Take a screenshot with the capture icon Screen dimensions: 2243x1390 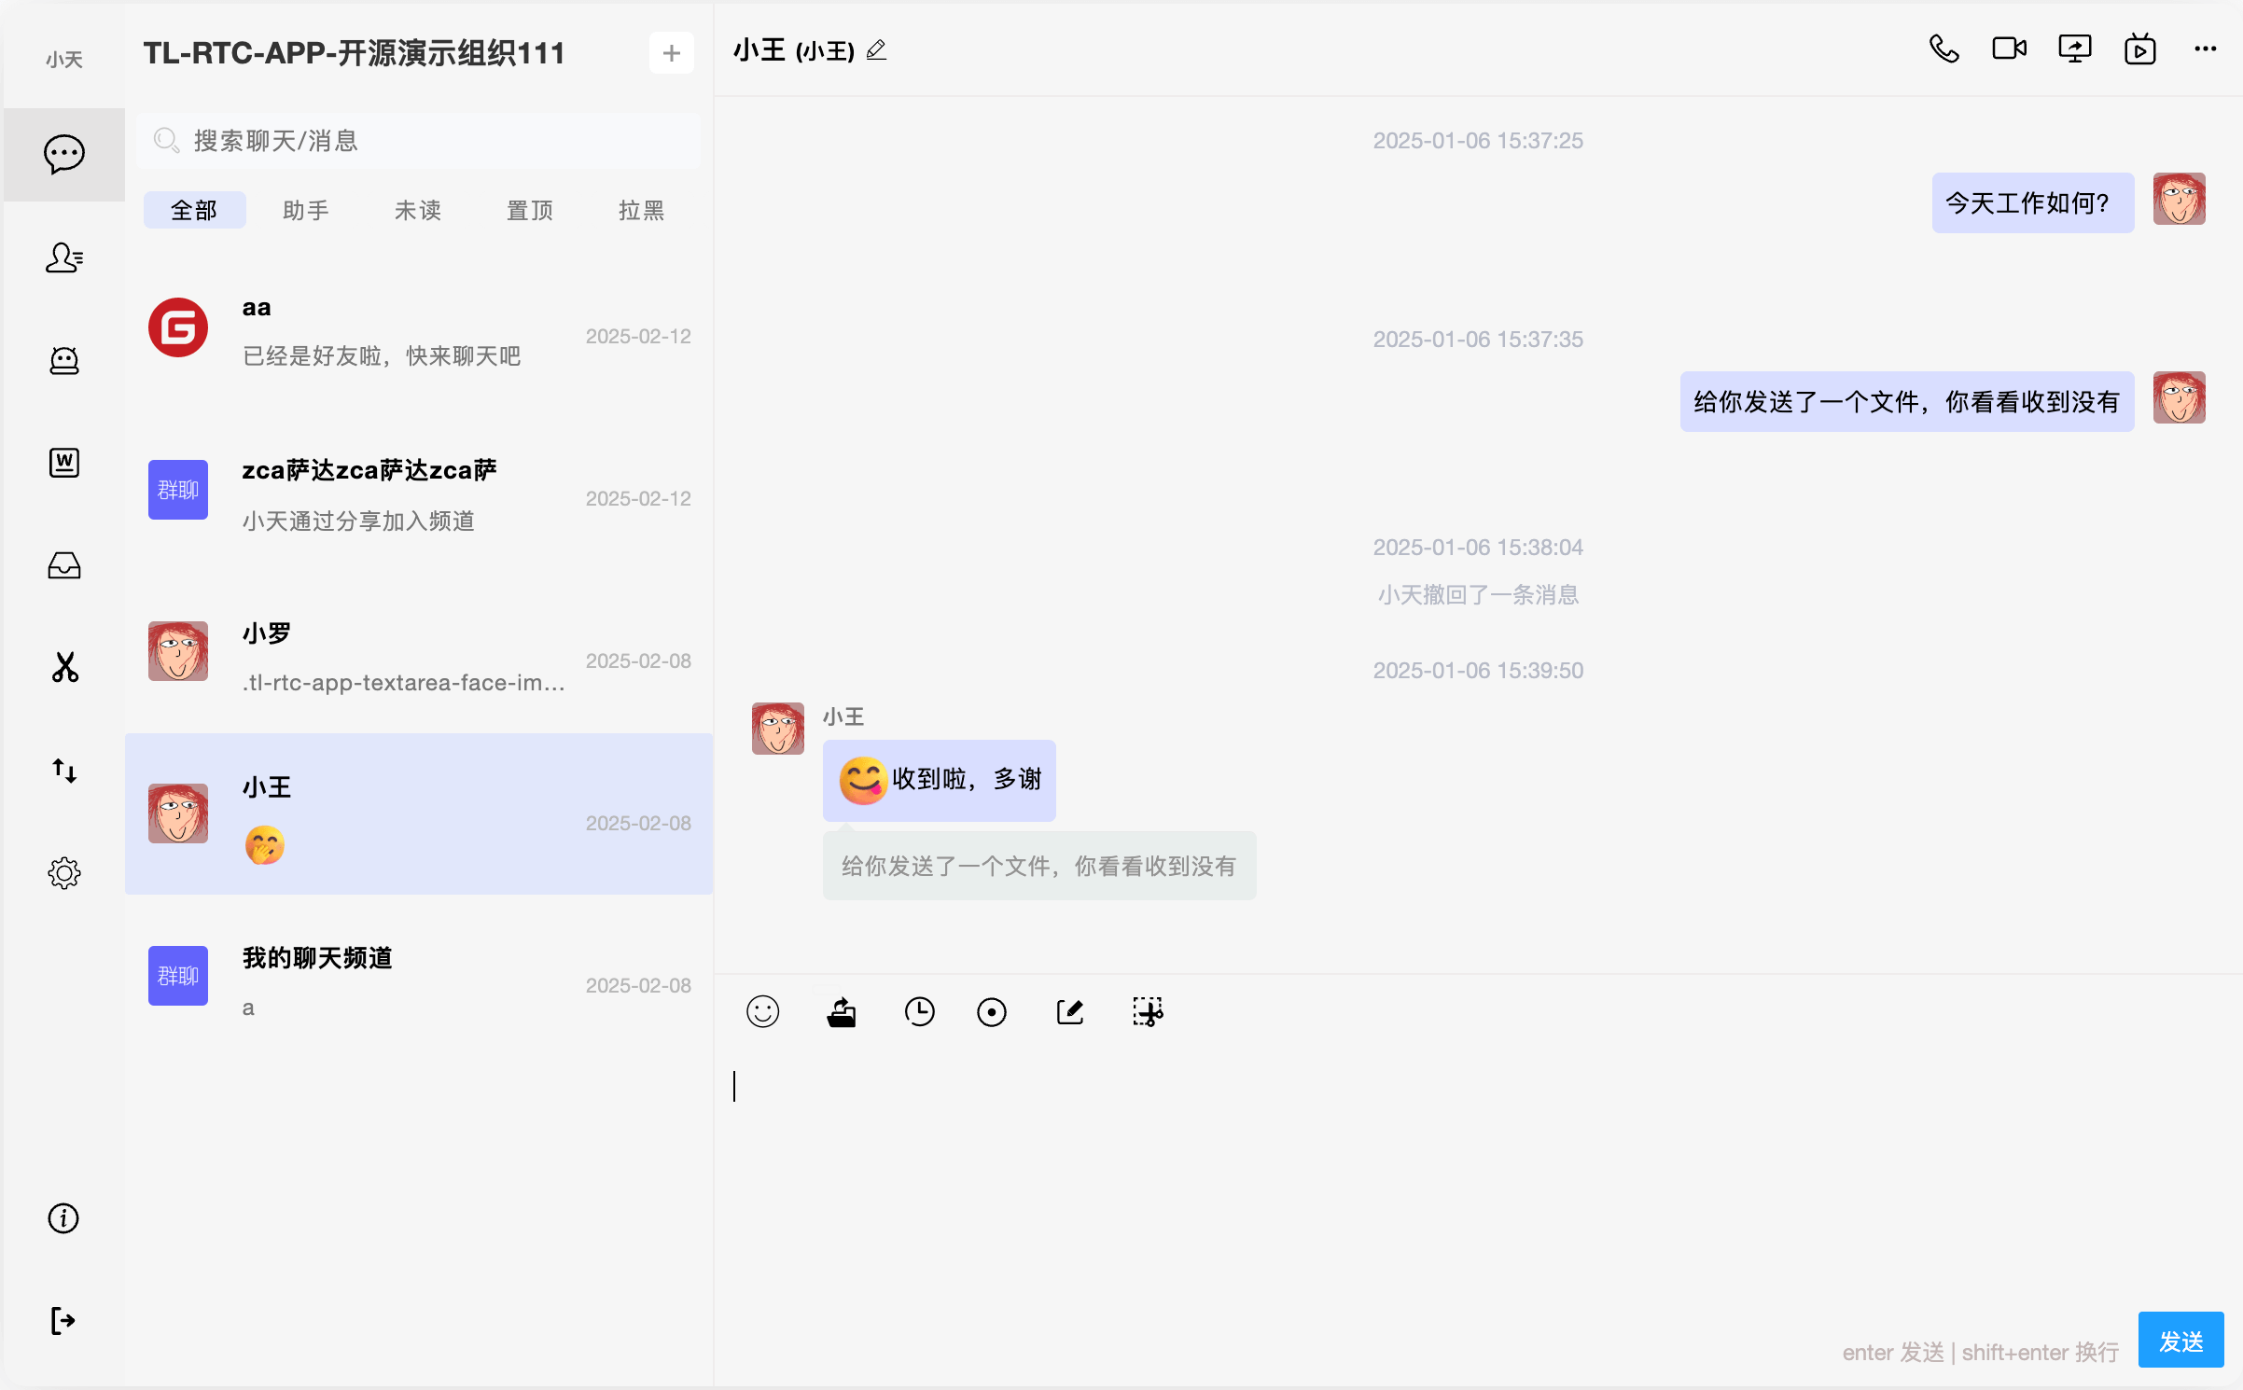(x=1148, y=1012)
